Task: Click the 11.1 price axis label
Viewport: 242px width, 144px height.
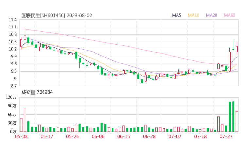Action: (x=13, y=27)
